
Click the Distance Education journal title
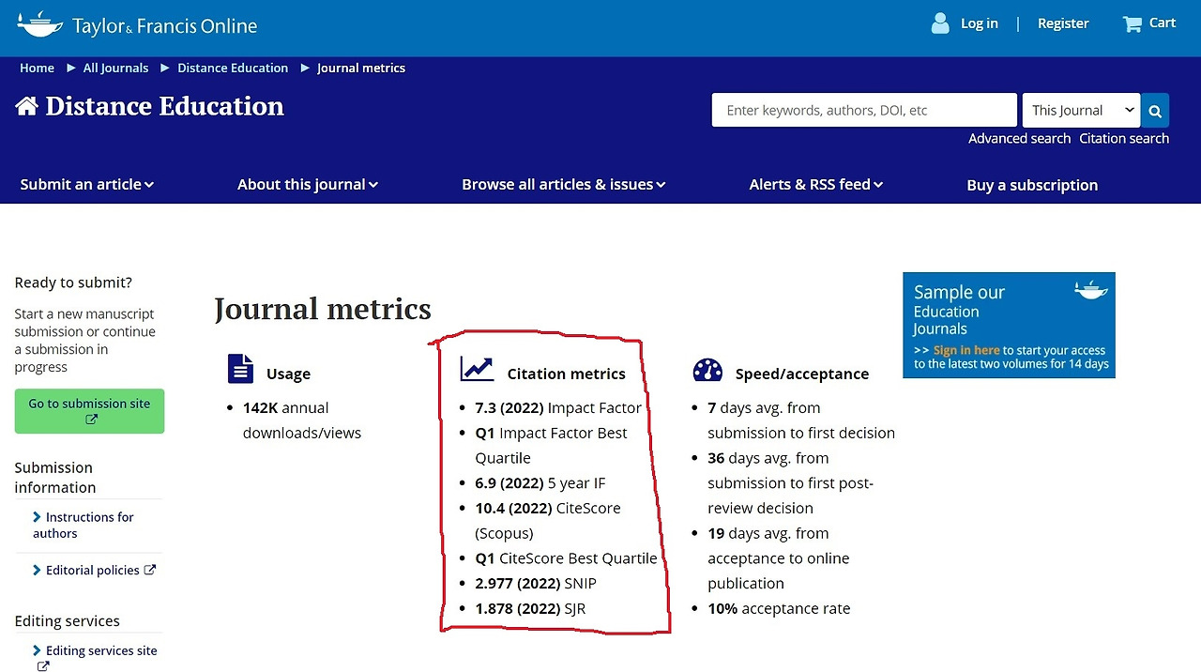click(164, 106)
